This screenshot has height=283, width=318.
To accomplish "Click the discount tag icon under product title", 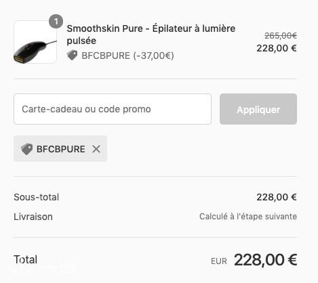I will coord(73,56).
